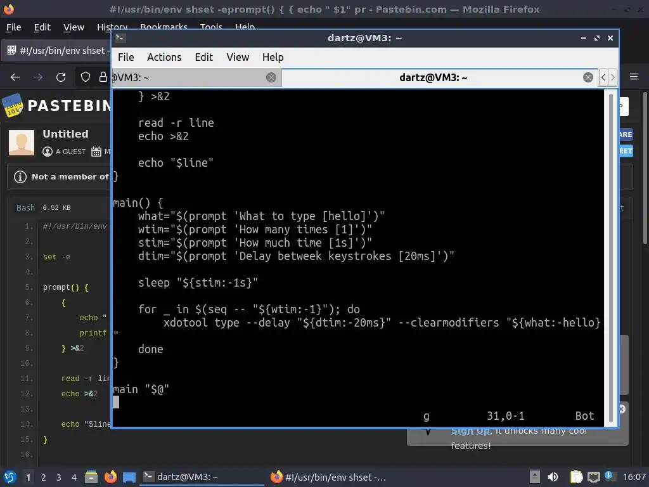Close the first terminal tab
The width and height of the screenshot is (649, 487).
click(271, 77)
